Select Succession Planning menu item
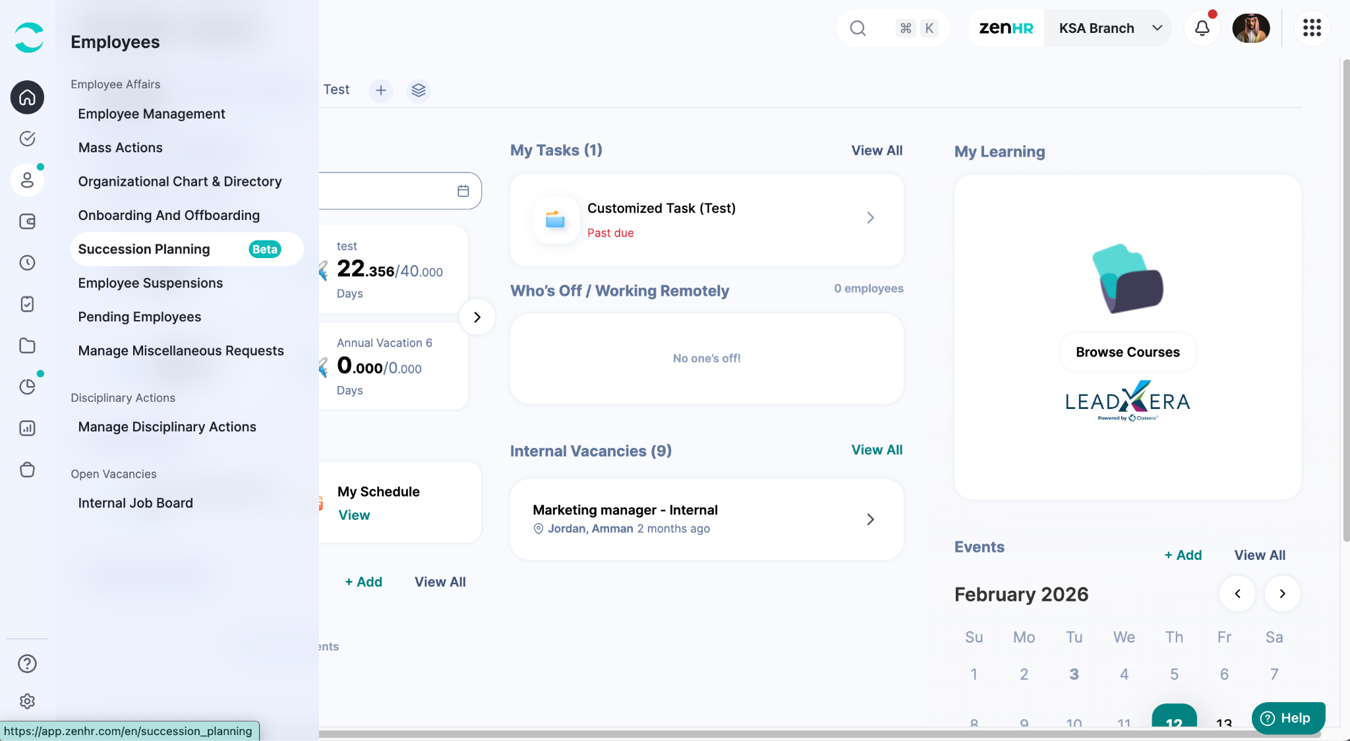Screen dimensions: 1350x741 click(144, 249)
